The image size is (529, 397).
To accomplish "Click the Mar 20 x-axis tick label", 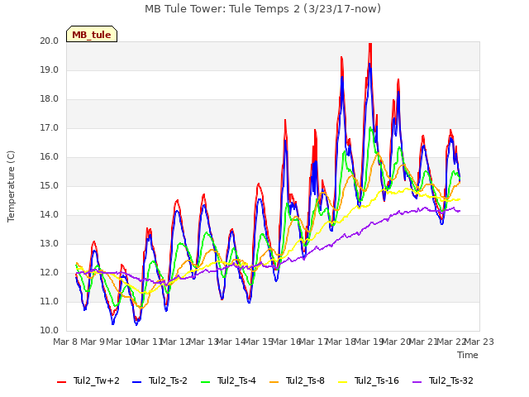I will (x=396, y=342).
